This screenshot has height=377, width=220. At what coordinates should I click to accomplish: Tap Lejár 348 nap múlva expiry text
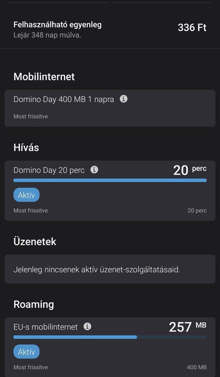[47, 35]
